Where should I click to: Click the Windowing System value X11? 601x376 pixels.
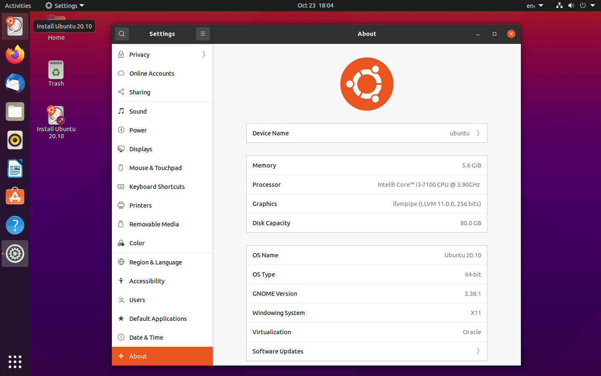click(476, 313)
